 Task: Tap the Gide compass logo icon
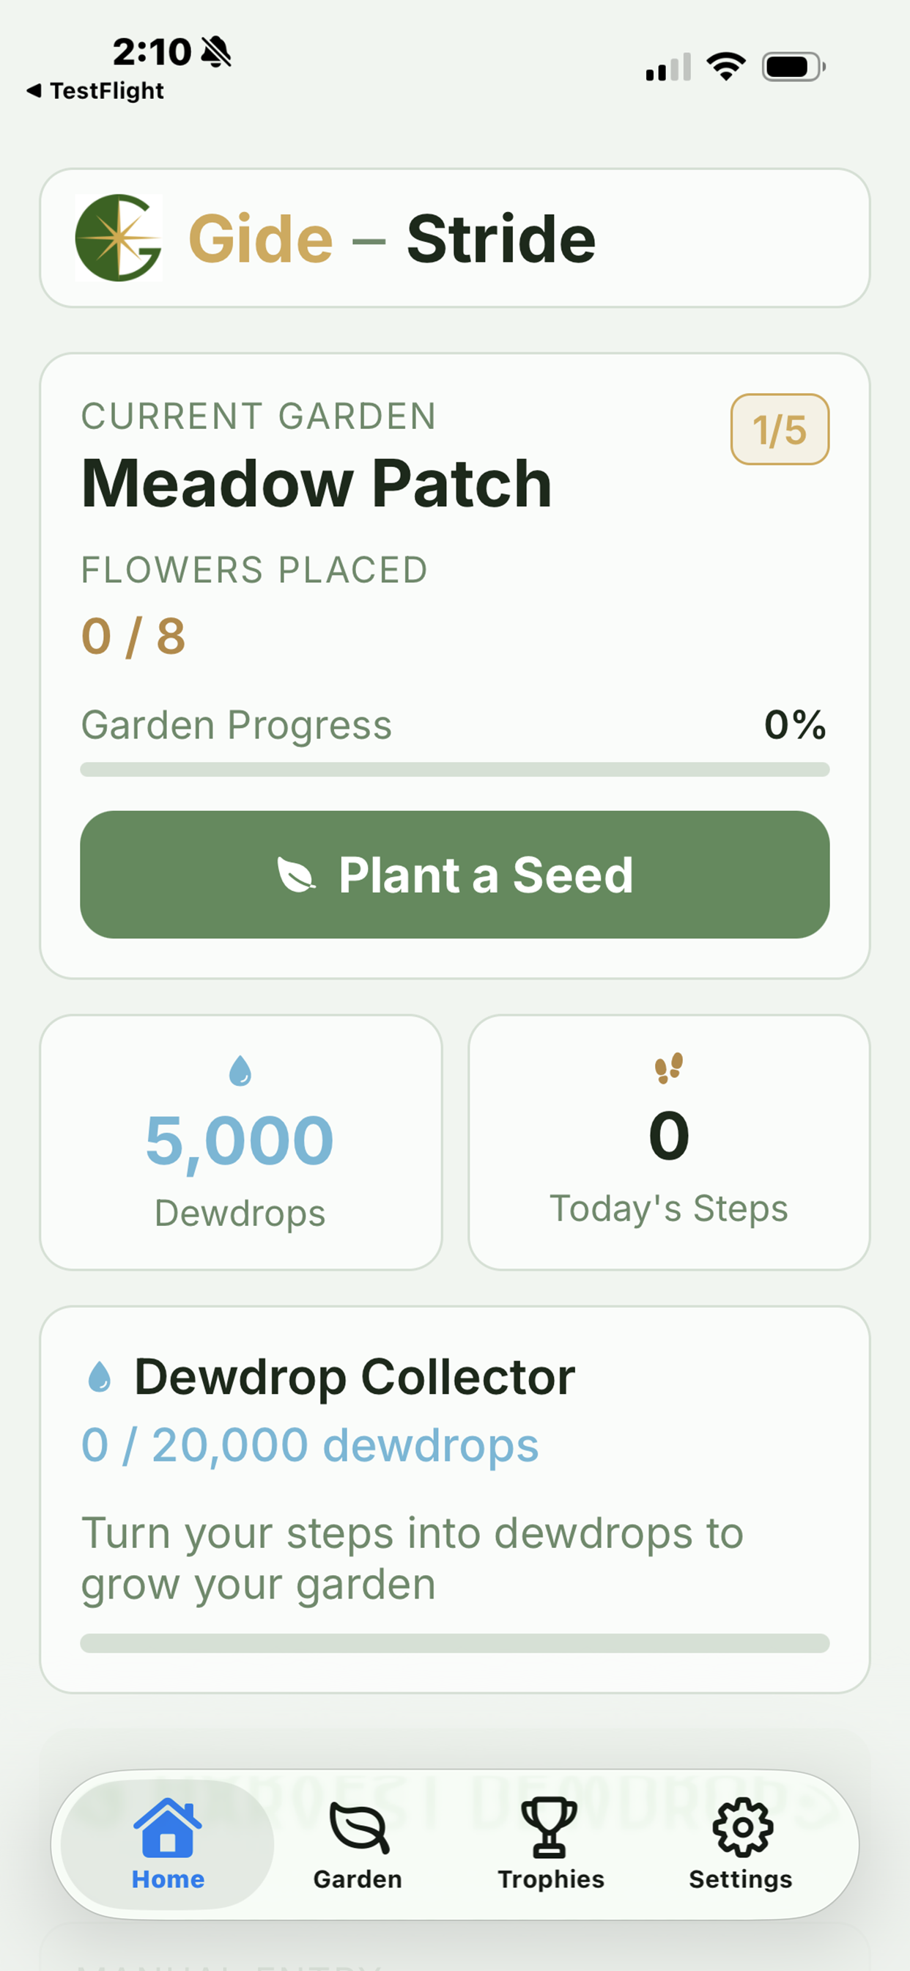119,238
